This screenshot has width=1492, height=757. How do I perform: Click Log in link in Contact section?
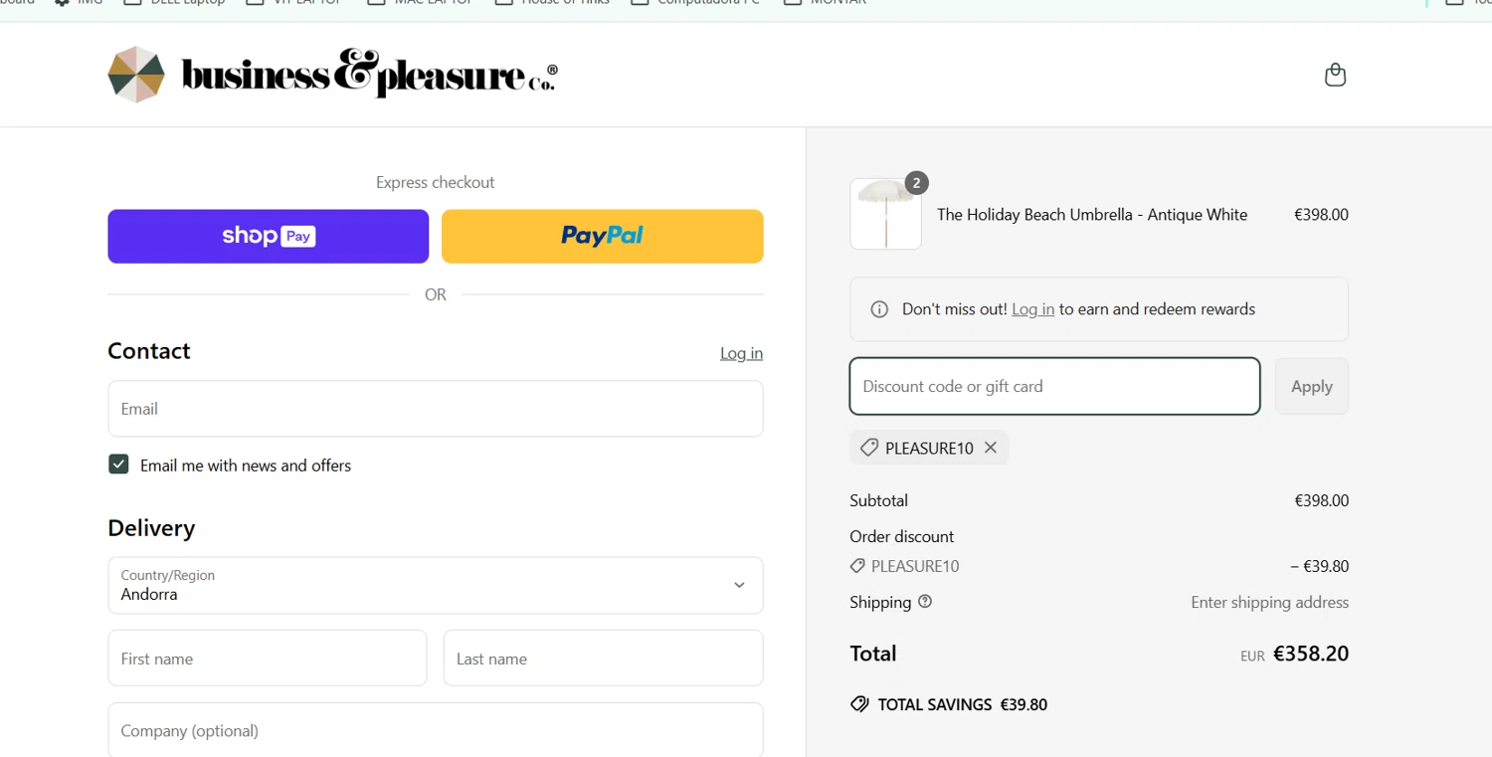741,353
